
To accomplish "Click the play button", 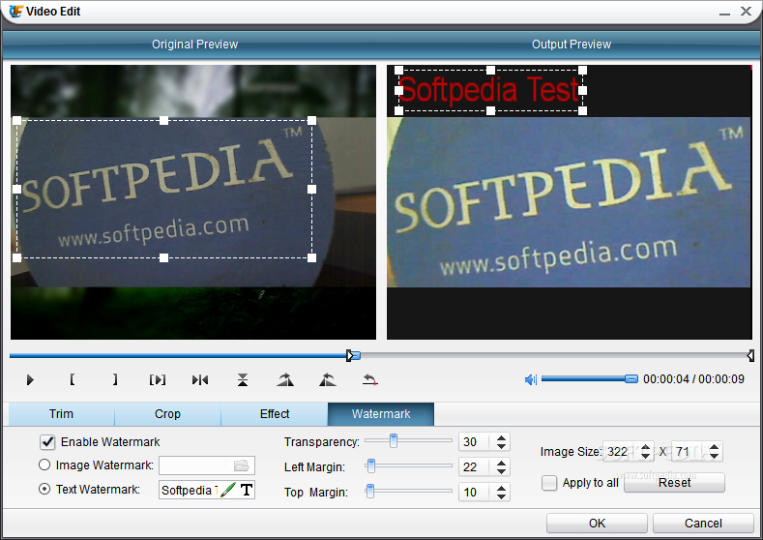I will coord(30,379).
